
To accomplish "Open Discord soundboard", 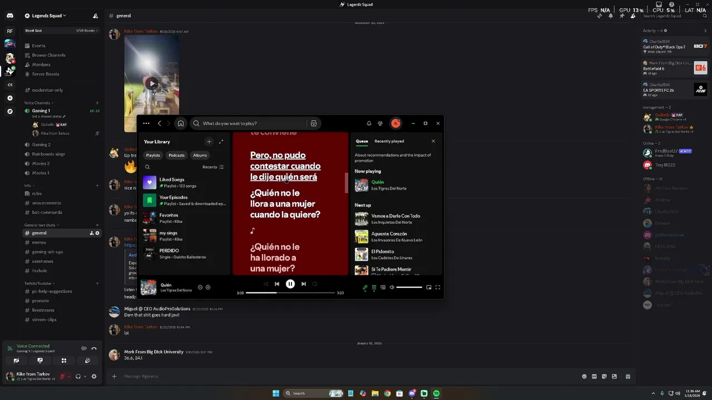I will [88, 361].
